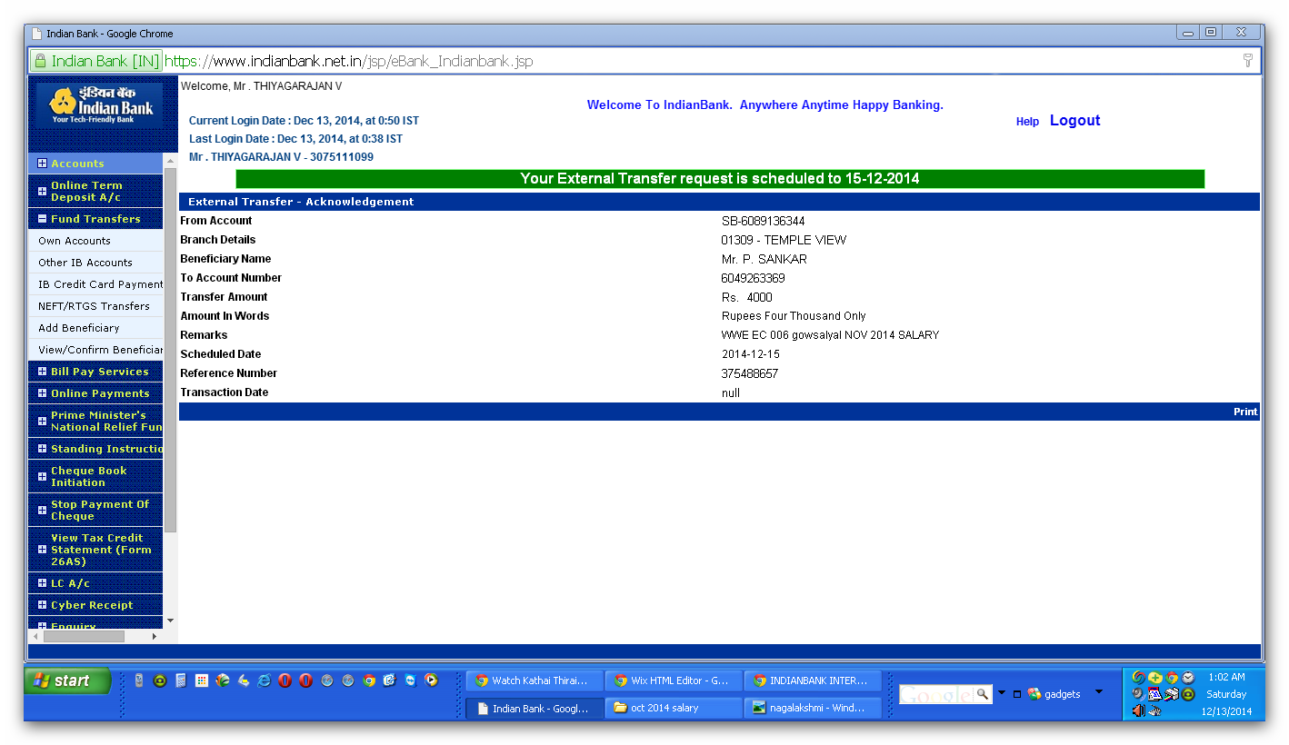Expand Standing Instructions section
Viewport: 1289px width, 745px height.
(42, 449)
